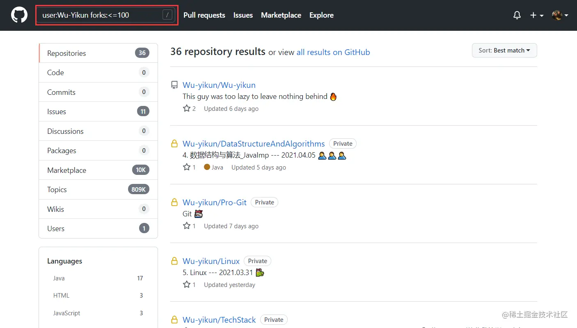Open the Wu-yikun/TechStack repository
This screenshot has width=577, height=328.
[219, 320]
